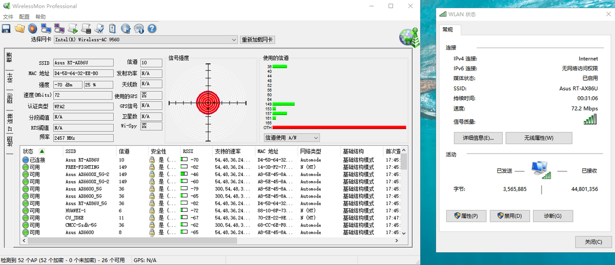Click the printer with green arrow toolbar icon

pyautogui.click(x=73, y=28)
